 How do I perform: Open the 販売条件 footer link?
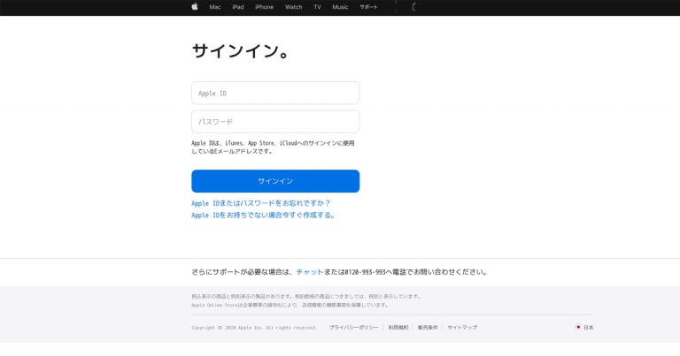point(428,328)
